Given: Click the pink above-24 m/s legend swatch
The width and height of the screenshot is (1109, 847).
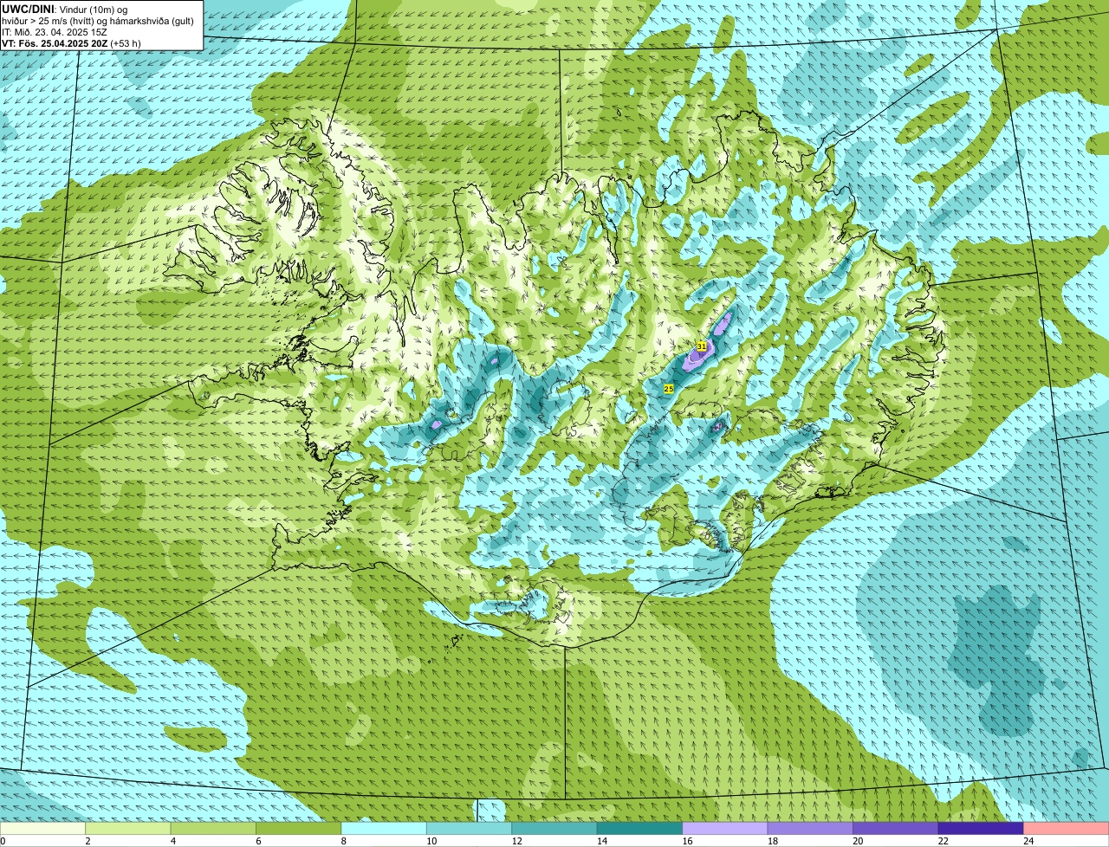Looking at the screenshot, I should tap(1067, 828).
